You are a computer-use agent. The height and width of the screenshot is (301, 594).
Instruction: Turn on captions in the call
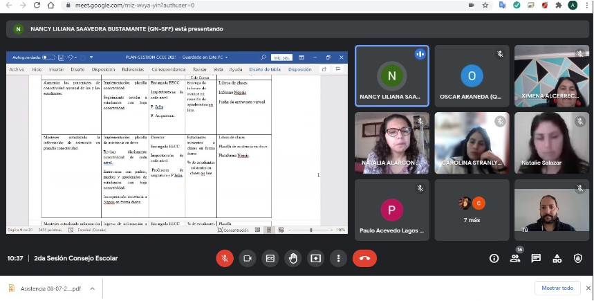pyautogui.click(x=270, y=258)
